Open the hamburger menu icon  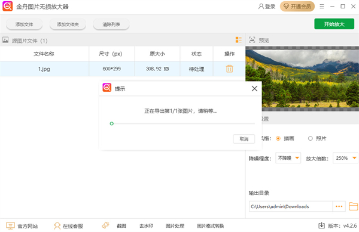(x=322, y=7)
